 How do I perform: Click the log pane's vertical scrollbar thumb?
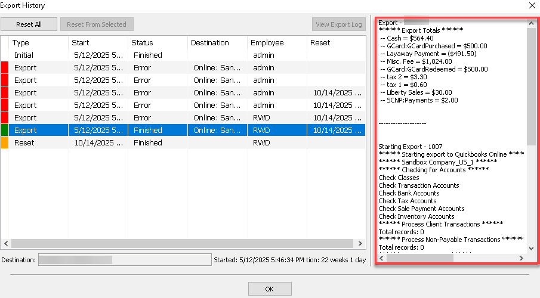click(532, 86)
